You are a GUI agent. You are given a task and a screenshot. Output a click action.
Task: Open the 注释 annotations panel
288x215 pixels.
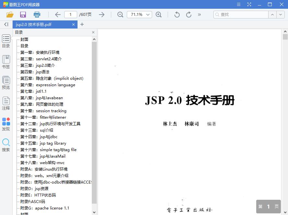pos(6,103)
